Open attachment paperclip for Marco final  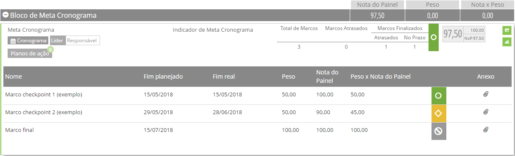(x=486, y=130)
